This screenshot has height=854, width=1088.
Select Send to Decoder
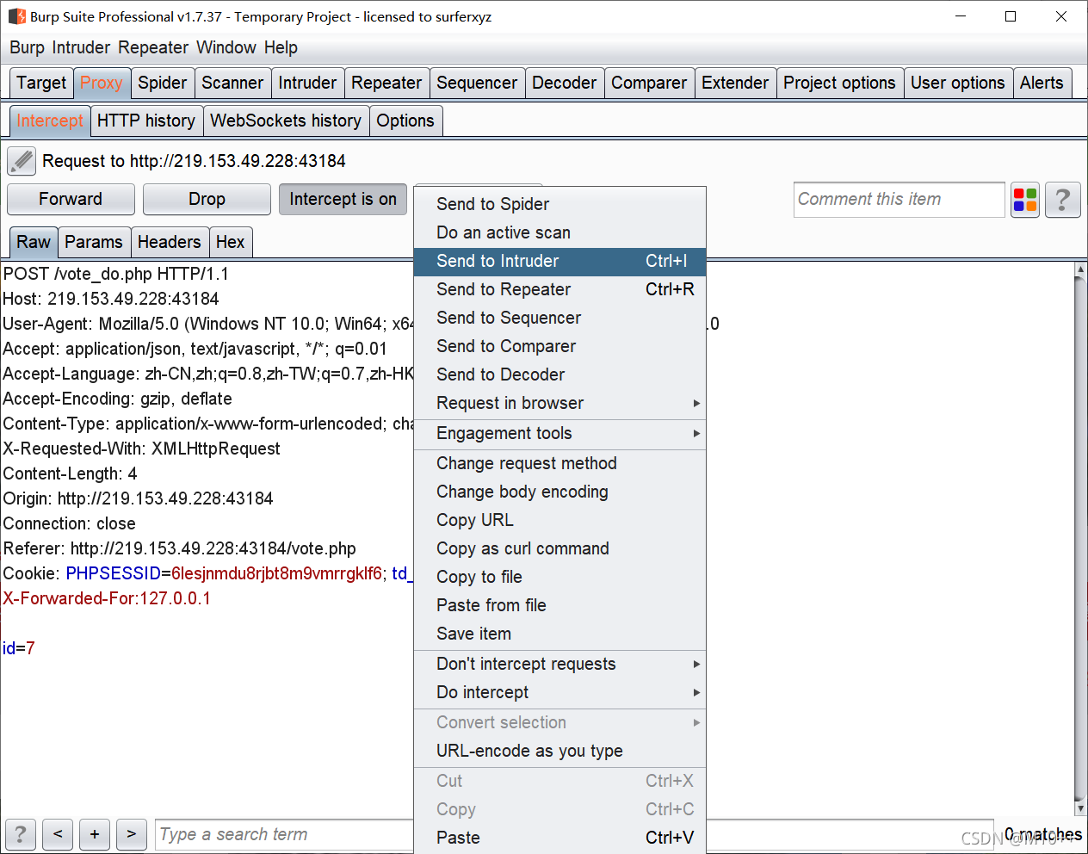tap(559, 374)
